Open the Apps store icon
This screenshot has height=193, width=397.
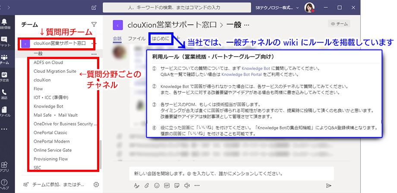tap(4, 167)
